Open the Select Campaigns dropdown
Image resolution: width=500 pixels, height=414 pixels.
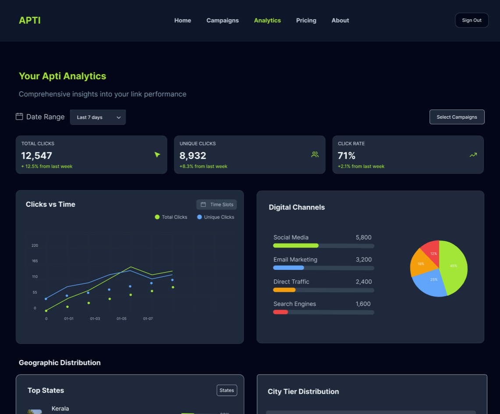[x=457, y=117]
